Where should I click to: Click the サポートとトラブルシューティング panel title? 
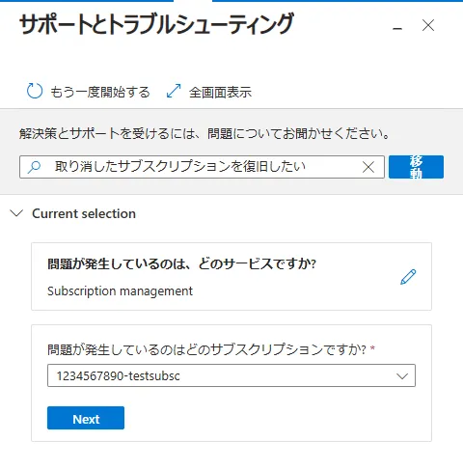tap(156, 24)
